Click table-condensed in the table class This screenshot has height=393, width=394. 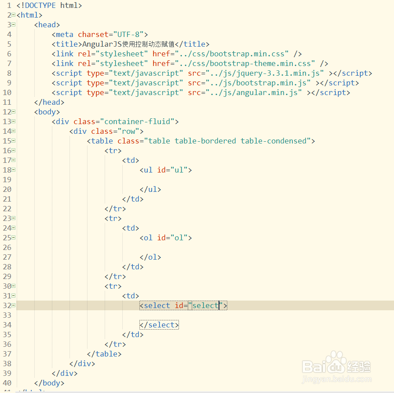(274, 141)
